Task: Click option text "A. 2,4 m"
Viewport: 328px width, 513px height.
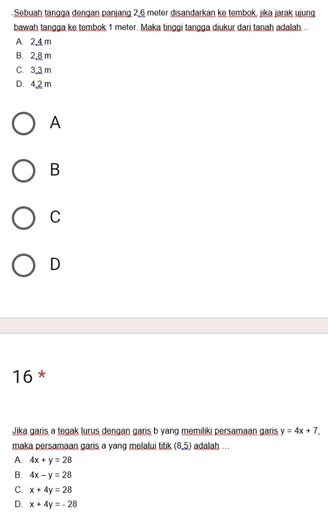Action: click(x=33, y=42)
